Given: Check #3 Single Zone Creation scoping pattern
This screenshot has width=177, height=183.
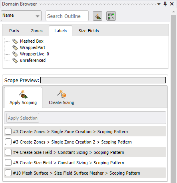Looking at the screenshot, I should pyautogui.click(x=8, y=132).
